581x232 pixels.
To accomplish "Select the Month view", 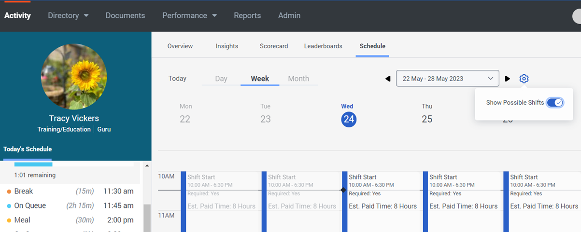I will point(298,79).
